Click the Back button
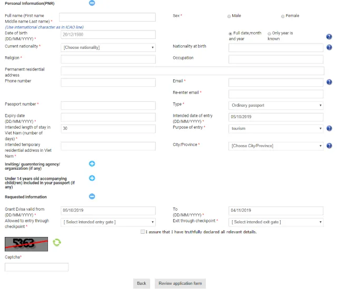 [x=142, y=283]
